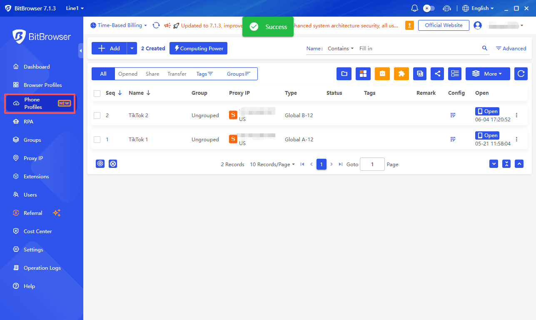Image resolution: width=536 pixels, height=320 pixels.
Task: Open the notifications bell
Action: [x=414, y=8]
